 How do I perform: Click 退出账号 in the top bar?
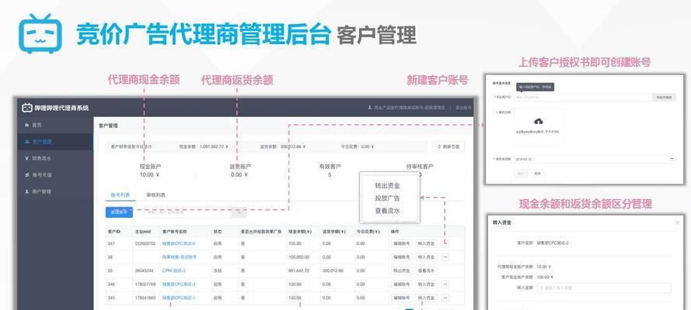coord(463,108)
